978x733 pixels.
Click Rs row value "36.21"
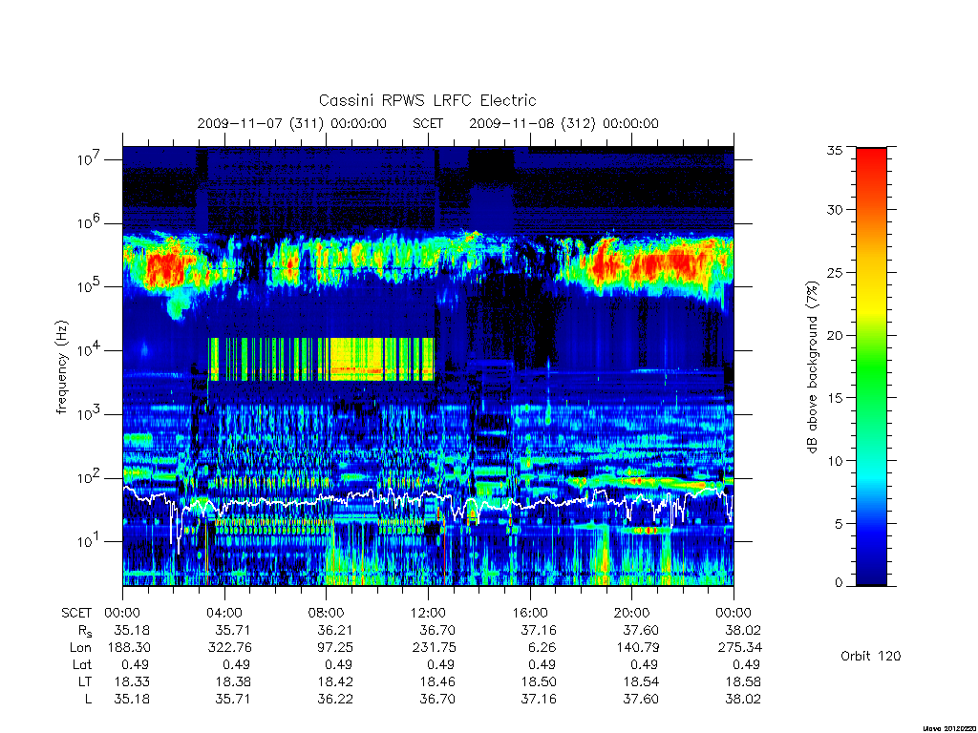pyautogui.click(x=335, y=630)
